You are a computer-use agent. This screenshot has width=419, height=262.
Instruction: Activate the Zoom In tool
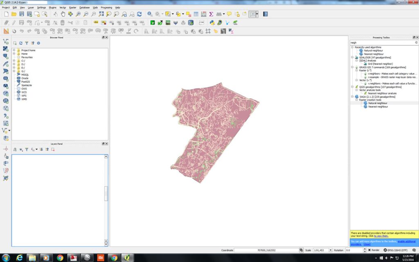(x=77, y=14)
